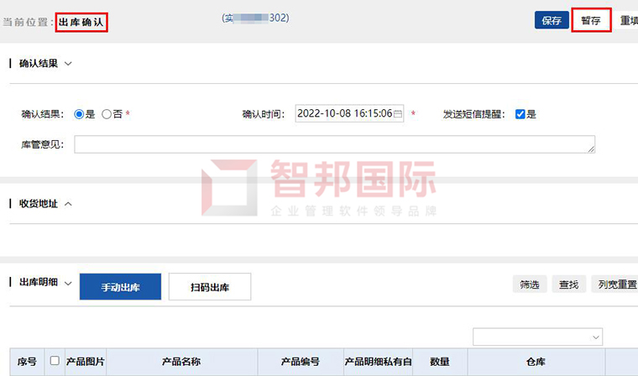Switch to 扫码出库 tab
The width and height of the screenshot is (638, 376).
coord(210,287)
